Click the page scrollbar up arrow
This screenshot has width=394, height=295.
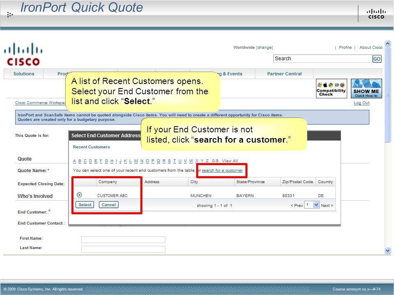(388, 44)
